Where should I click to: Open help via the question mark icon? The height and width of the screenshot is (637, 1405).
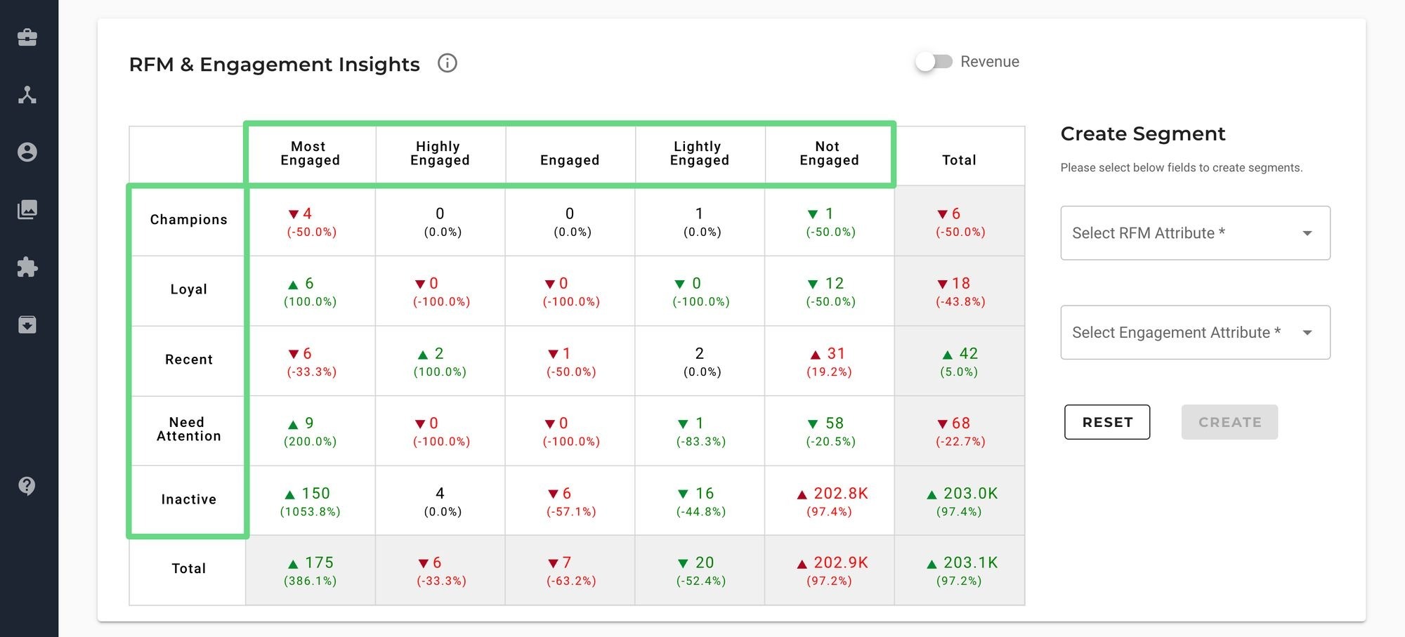coord(27,485)
